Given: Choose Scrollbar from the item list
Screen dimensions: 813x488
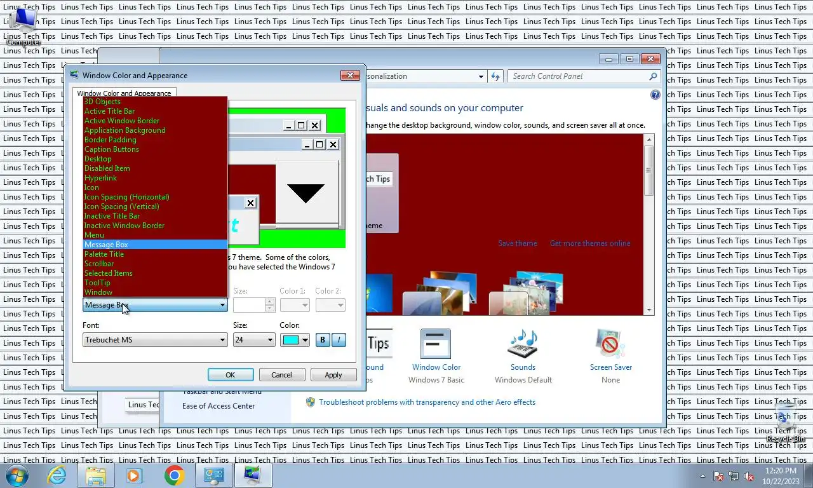Looking at the screenshot, I should click(155, 264).
